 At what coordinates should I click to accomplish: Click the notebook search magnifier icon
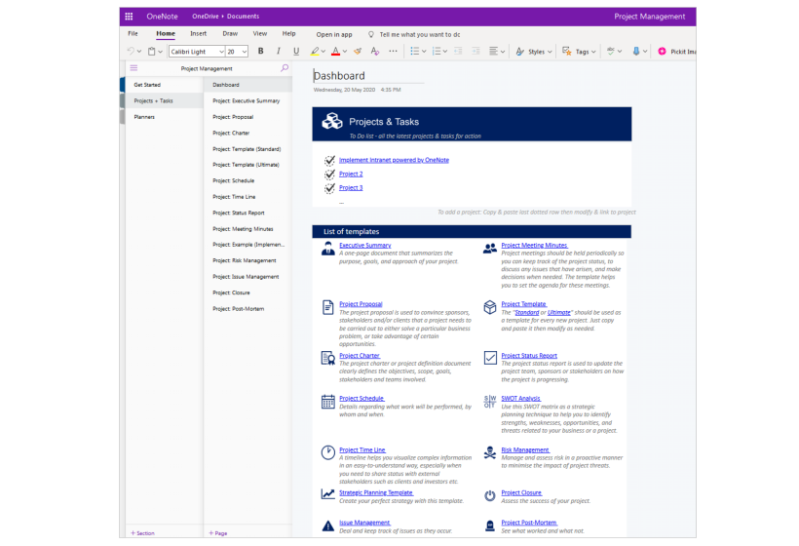[285, 68]
